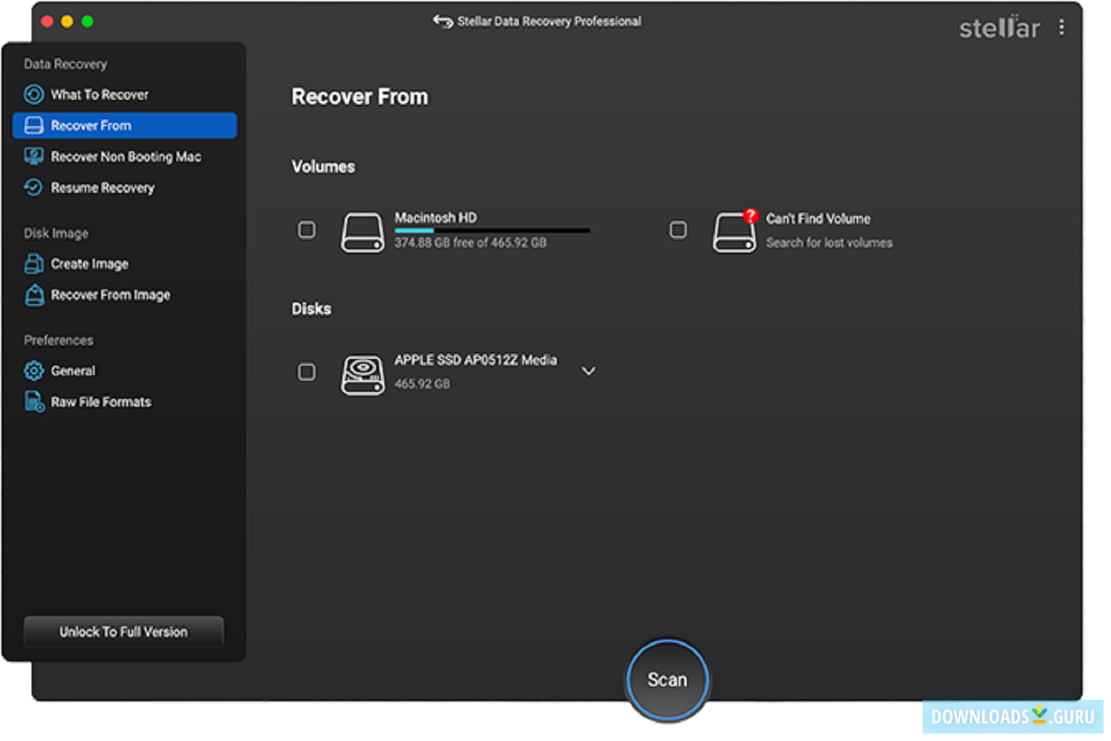
Task: Click the Unlock To Full Version button
Action: tap(123, 631)
